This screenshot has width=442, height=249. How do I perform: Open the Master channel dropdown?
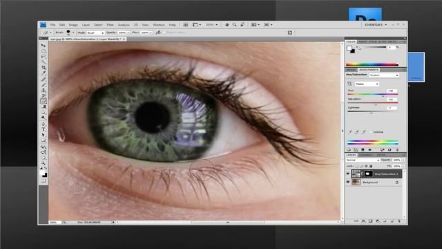coord(367,84)
